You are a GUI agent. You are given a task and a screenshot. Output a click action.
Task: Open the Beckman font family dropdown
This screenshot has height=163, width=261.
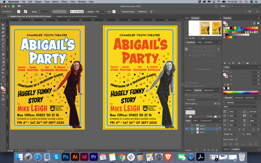[x=257, y=102]
